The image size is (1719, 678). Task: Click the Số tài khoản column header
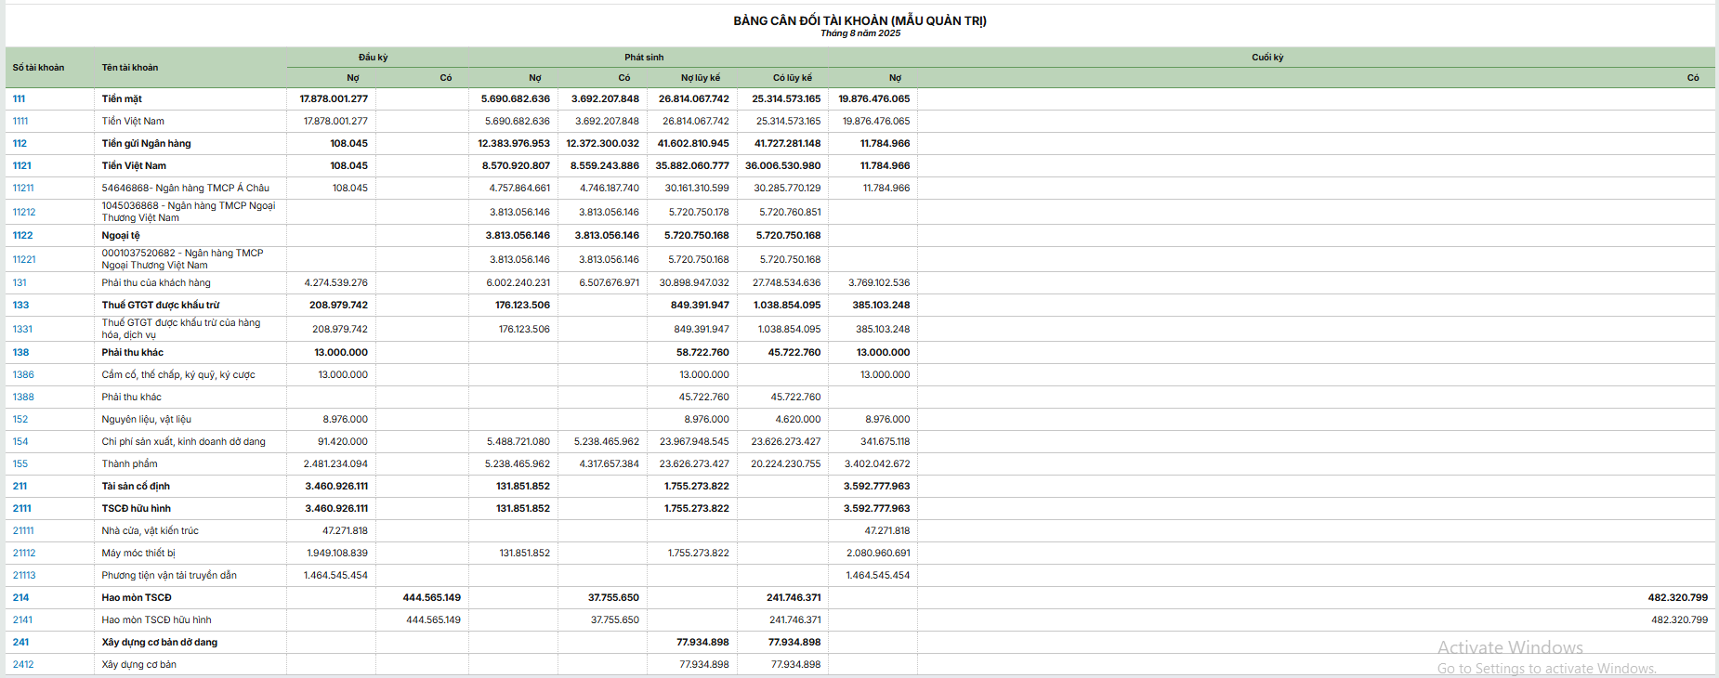38,68
